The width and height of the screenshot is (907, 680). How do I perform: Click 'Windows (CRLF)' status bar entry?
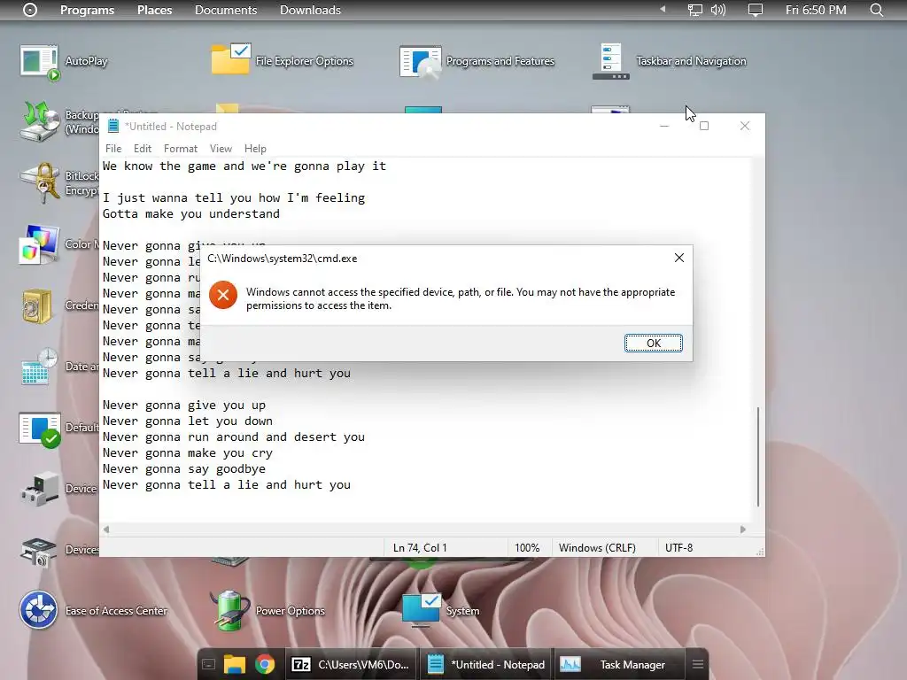(x=597, y=547)
